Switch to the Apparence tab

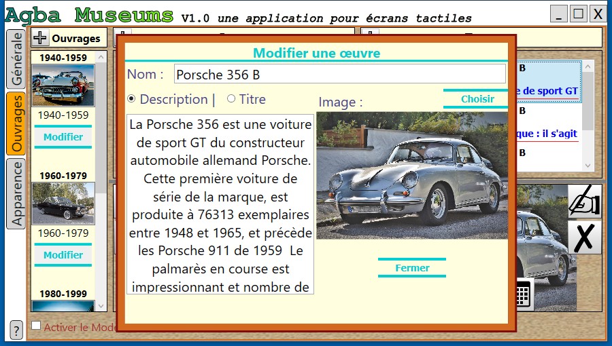pyautogui.click(x=16, y=193)
